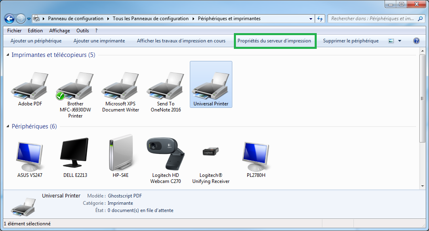Click the control panel icon in address bar
The height and width of the screenshot is (231, 429).
pyautogui.click(x=36, y=19)
